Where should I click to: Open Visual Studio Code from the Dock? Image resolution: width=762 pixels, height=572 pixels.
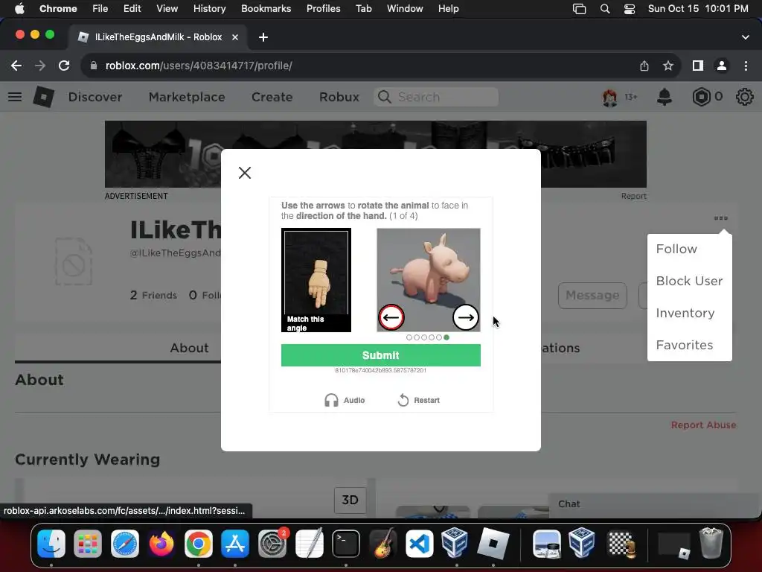[420, 543]
